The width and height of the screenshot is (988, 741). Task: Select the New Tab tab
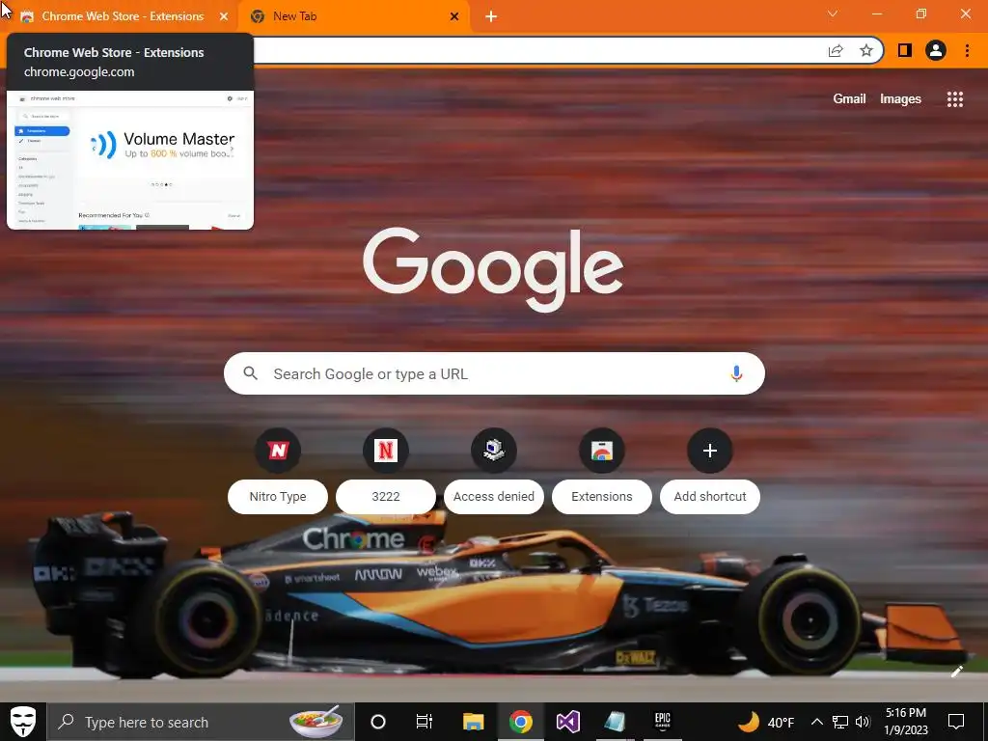tap(353, 16)
